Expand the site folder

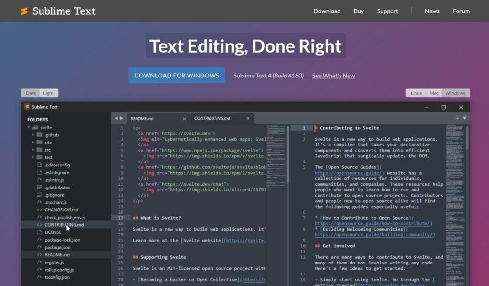coord(33,142)
